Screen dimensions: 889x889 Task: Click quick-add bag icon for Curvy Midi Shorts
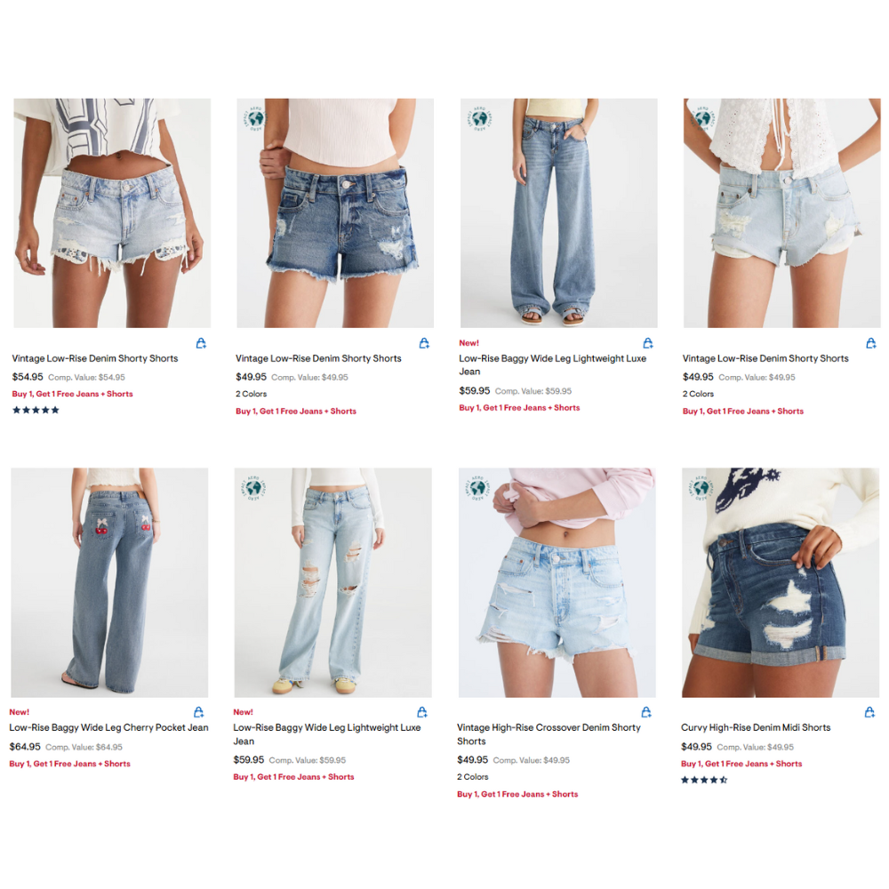[869, 712]
